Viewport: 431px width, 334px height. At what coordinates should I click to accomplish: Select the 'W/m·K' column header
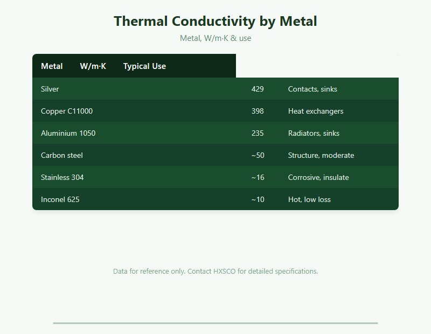[x=93, y=66]
